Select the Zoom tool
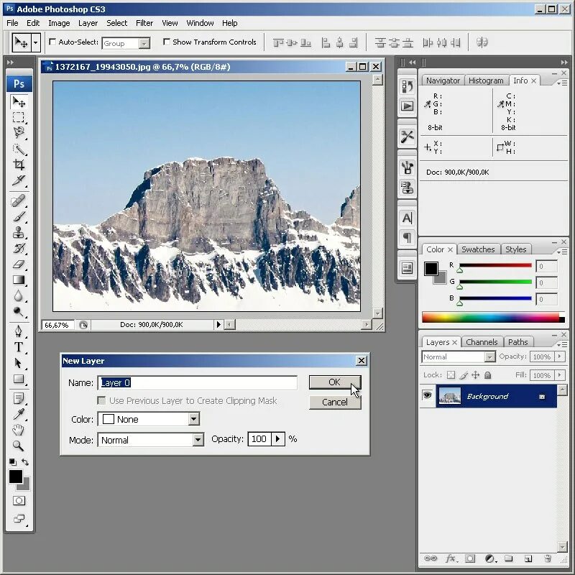 pos(19,446)
